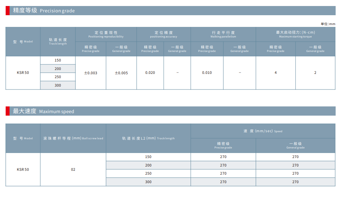Click the 滚珠螺杆导程 Ball screw lead header
342x198 pixels.
point(73,138)
